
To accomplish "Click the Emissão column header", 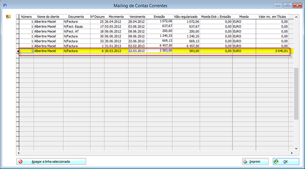I will point(159,17).
